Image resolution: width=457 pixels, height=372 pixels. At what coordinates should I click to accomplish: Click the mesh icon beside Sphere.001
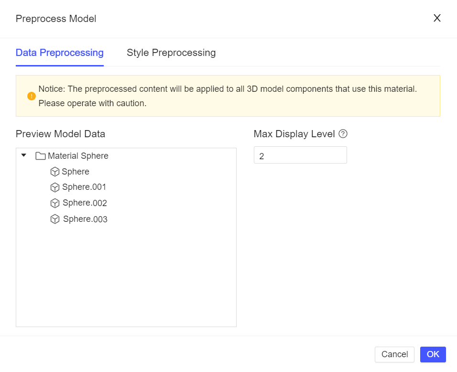[x=55, y=187]
